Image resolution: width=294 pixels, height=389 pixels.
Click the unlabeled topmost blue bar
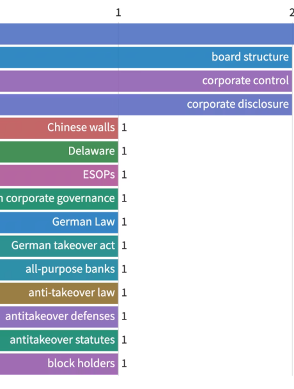coord(147,34)
